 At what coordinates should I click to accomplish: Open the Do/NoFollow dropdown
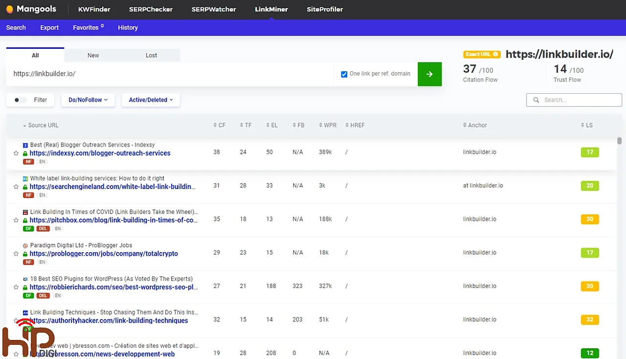coord(88,100)
